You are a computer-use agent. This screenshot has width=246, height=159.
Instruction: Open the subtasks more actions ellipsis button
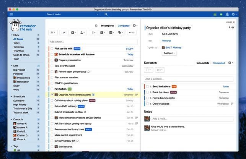[x=160, y=70]
